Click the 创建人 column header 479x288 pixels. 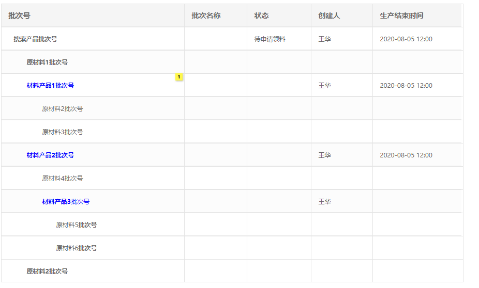coord(329,15)
